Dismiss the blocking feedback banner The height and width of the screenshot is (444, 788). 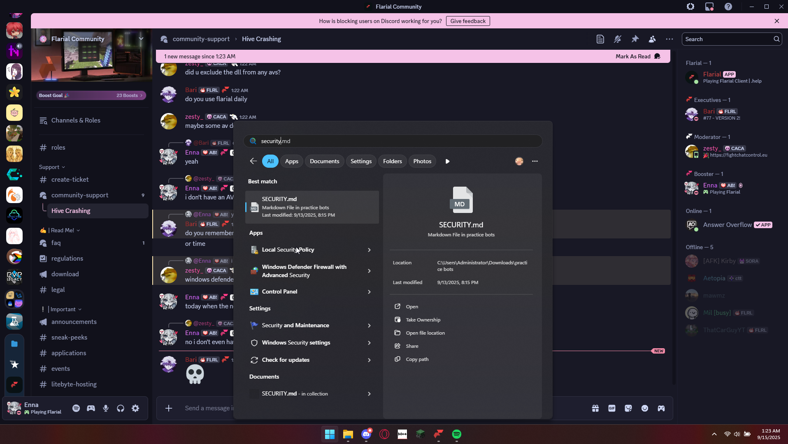pos(777,21)
